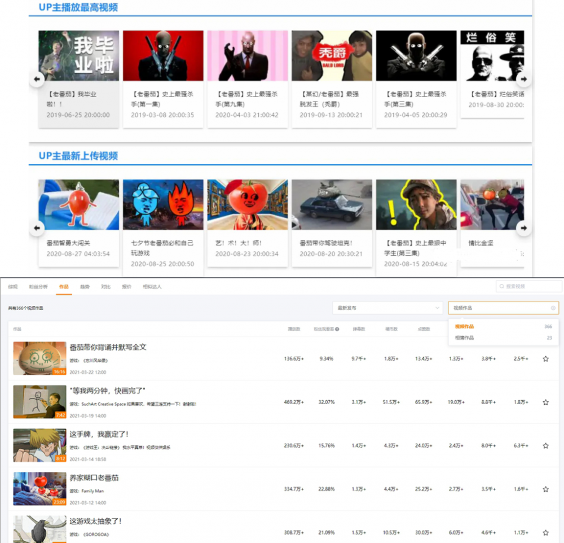Click 点赞数 column header
564x543 pixels.
(424, 329)
